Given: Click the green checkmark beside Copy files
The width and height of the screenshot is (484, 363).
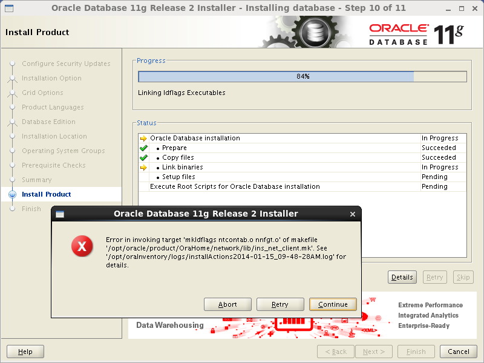Looking at the screenshot, I should 145,157.
